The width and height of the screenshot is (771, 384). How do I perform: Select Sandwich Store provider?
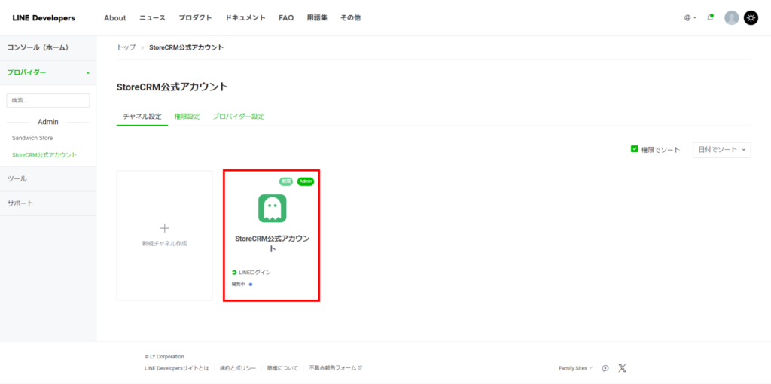tap(32, 138)
